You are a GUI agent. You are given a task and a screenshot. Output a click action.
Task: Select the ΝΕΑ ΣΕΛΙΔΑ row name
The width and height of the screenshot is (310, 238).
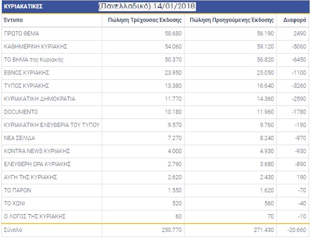[19, 138]
